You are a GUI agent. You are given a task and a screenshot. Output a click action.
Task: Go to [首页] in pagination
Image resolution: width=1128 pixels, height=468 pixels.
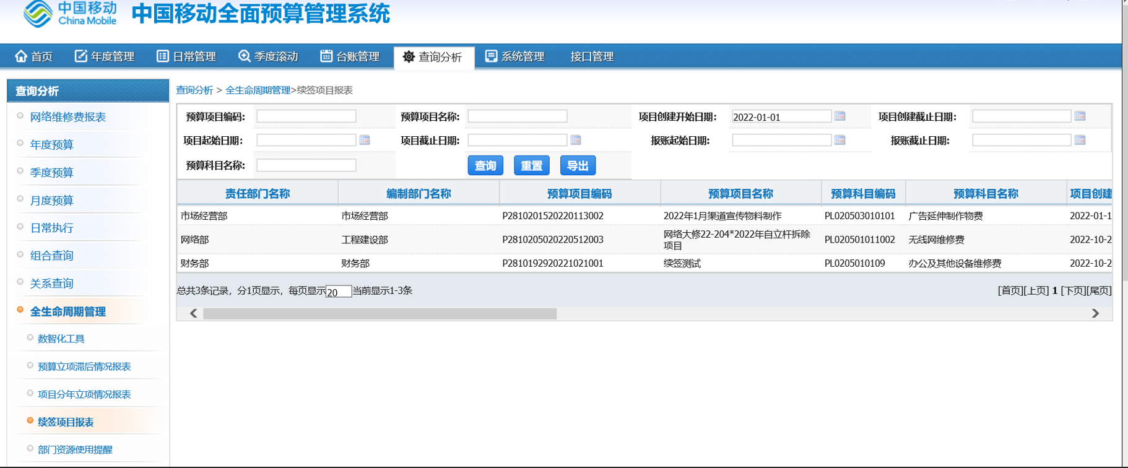pyautogui.click(x=1010, y=291)
